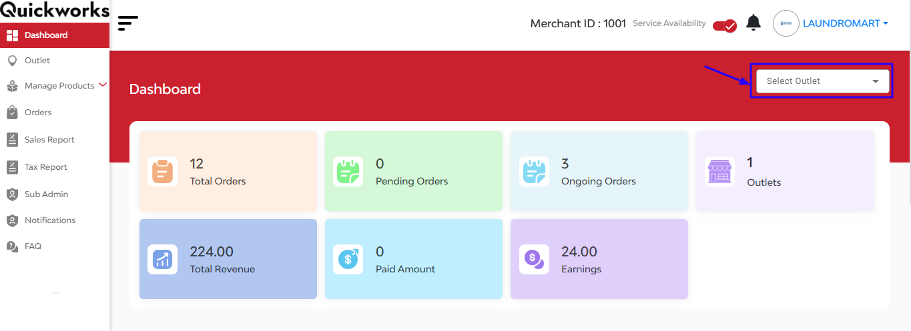Click the Quickworks logo

55,10
